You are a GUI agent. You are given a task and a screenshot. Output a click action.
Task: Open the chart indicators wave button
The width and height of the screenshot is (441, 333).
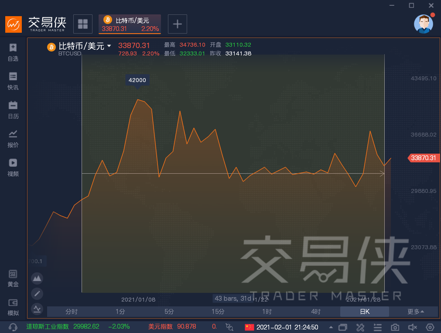pyautogui.click(x=37, y=309)
